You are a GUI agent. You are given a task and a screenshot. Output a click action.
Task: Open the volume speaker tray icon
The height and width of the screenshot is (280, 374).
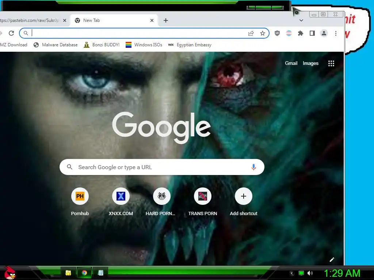point(310,273)
